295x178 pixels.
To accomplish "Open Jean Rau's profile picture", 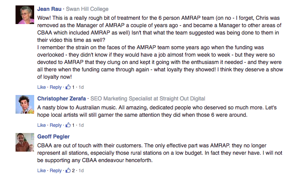I will (x=25, y=15).
